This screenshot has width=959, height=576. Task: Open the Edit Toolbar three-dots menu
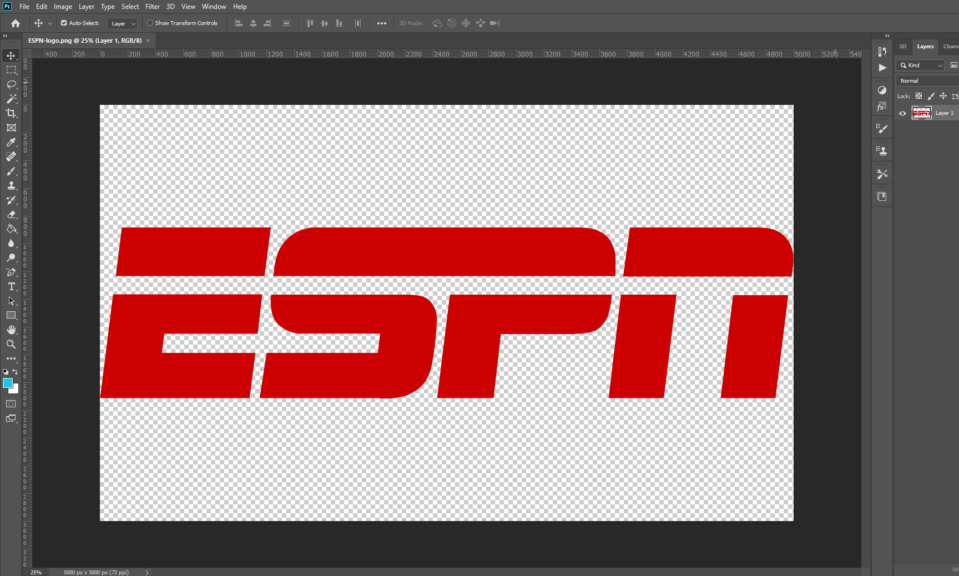(x=11, y=358)
